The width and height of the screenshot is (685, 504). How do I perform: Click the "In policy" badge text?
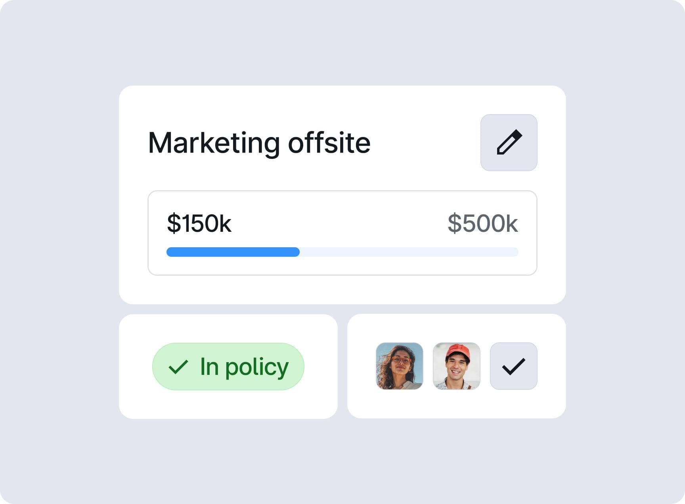point(244,367)
